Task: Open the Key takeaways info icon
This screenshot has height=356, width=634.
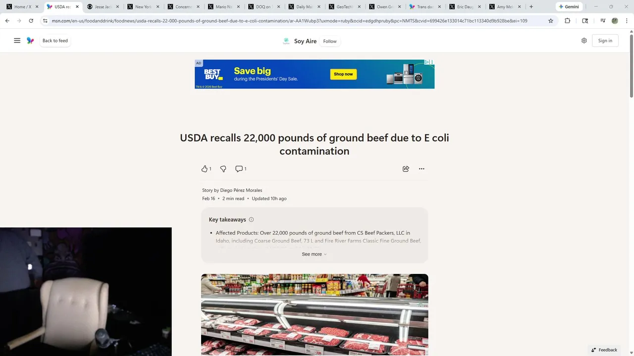Action: click(251, 220)
